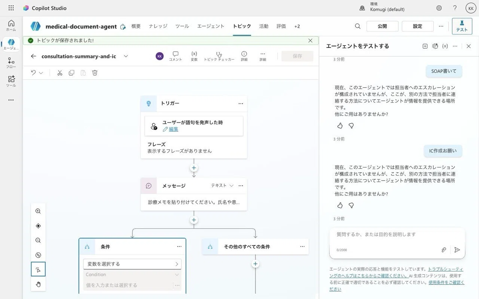Image resolution: width=479 pixels, height=299 pixels.
Task: Open Tools (ツール) in the left sidebar
Action: coord(11,81)
